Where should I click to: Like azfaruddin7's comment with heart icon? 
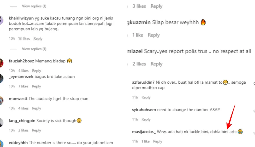[x=254, y=84]
